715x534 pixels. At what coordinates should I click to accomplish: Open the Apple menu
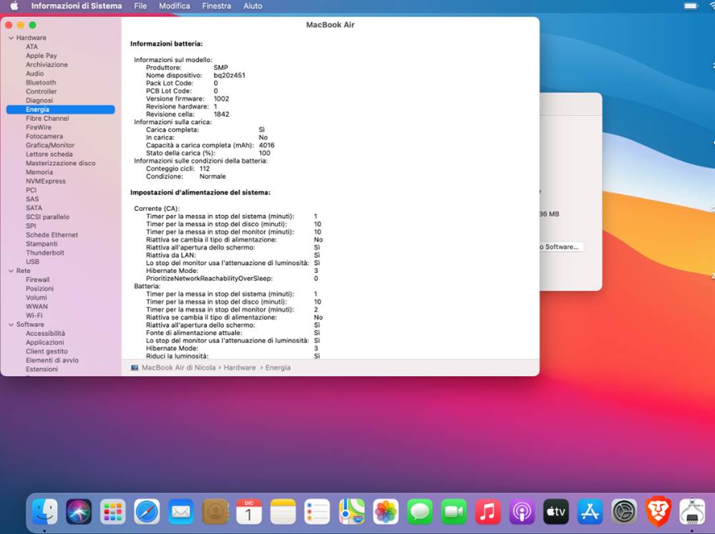point(14,6)
